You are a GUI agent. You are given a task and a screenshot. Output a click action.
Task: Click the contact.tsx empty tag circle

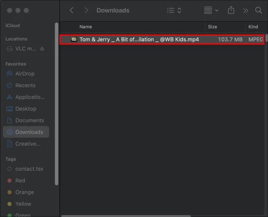coord(10,169)
